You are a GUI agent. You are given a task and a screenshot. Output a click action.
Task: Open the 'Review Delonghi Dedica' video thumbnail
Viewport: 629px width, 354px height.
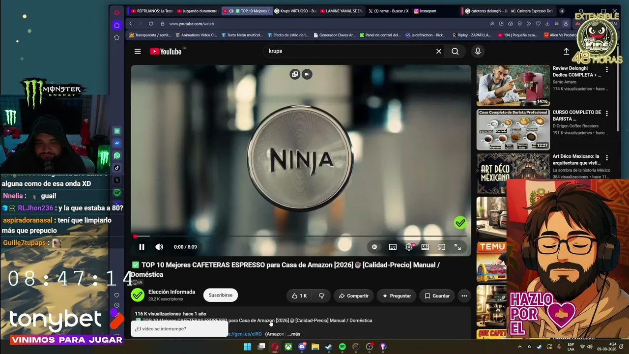tap(513, 86)
